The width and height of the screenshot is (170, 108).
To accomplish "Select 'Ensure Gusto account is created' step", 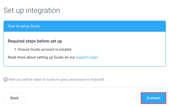I will click(x=45, y=49).
